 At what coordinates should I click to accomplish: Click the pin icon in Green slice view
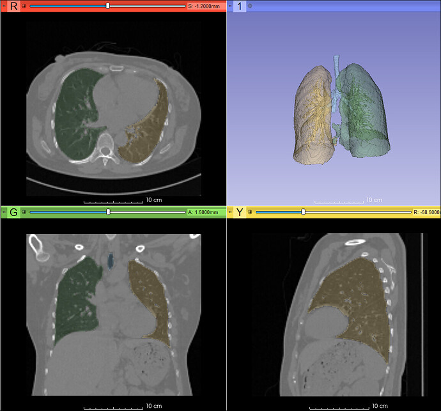[x=24, y=212]
